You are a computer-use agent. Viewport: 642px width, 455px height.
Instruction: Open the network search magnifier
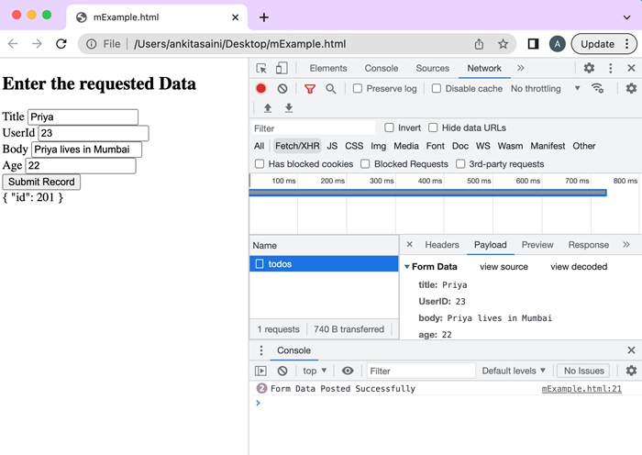pos(330,89)
